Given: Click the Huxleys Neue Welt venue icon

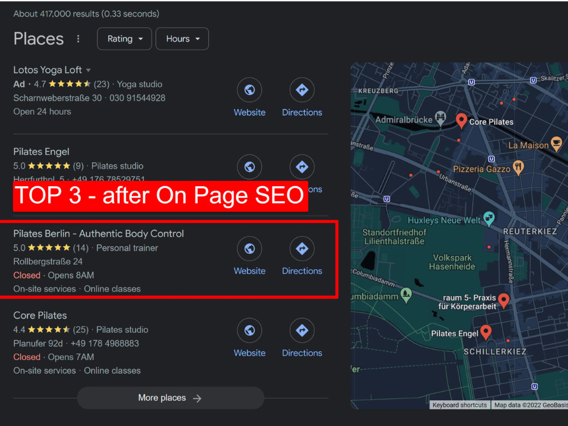Looking at the screenshot, I should (489, 219).
